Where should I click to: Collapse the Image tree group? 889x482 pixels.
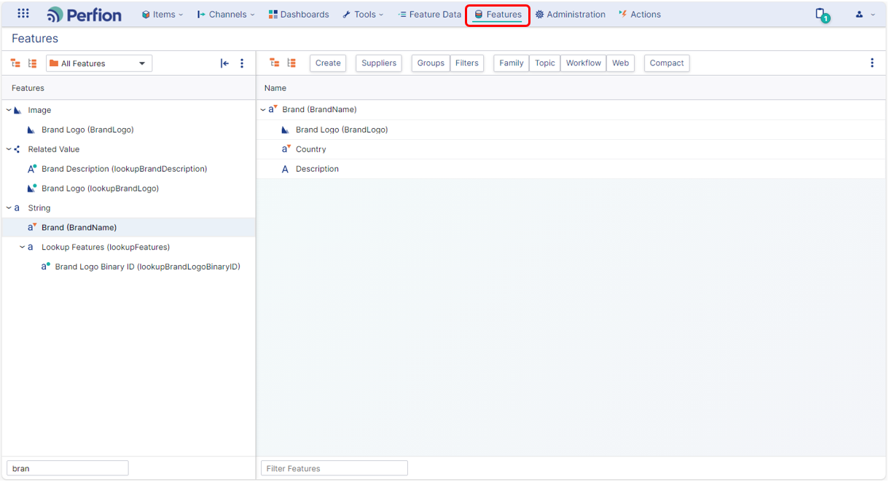pos(9,110)
